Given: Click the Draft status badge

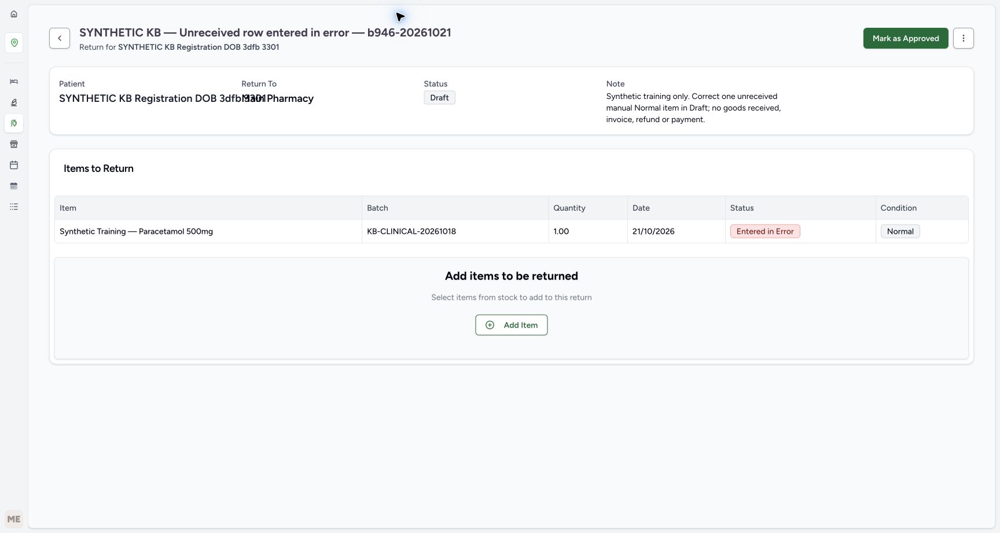Looking at the screenshot, I should point(439,98).
